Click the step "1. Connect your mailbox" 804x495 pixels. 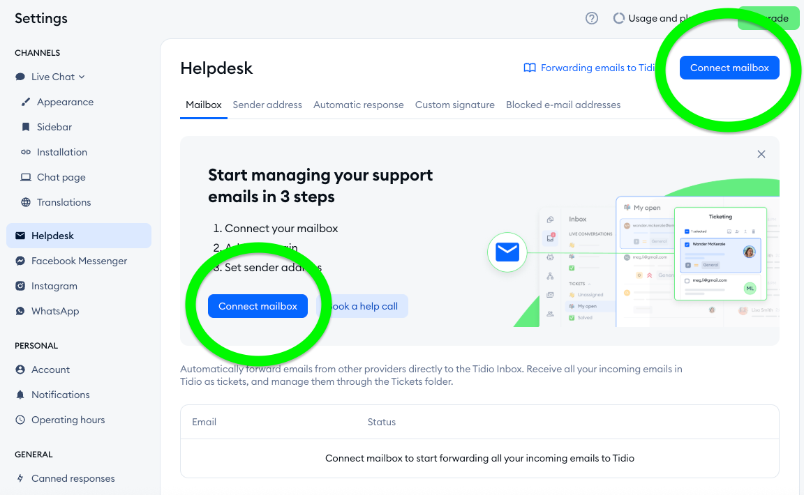click(x=276, y=229)
